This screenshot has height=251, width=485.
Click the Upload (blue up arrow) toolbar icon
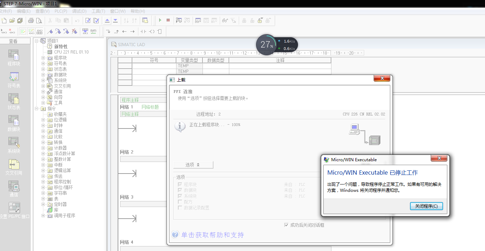click(107, 20)
